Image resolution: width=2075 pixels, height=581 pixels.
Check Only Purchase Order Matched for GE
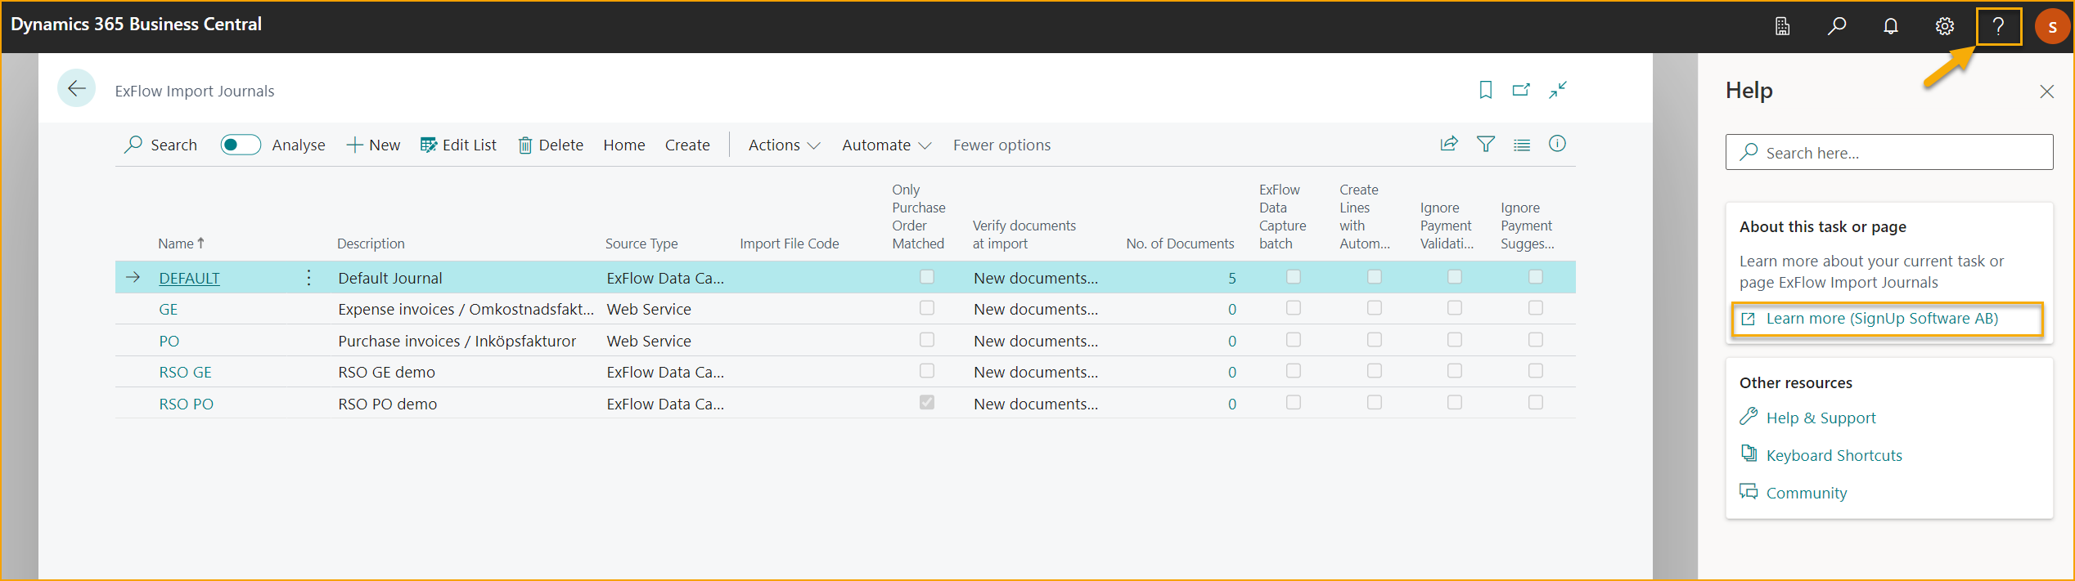pyautogui.click(x=926, y=308)
